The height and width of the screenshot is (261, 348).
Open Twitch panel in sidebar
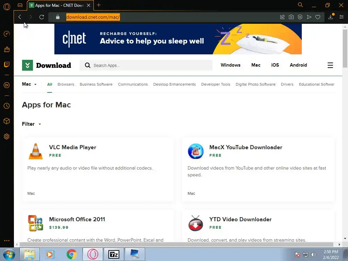7,65
